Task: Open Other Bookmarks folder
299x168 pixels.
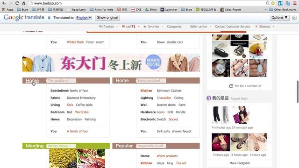Action: point(283,9)
